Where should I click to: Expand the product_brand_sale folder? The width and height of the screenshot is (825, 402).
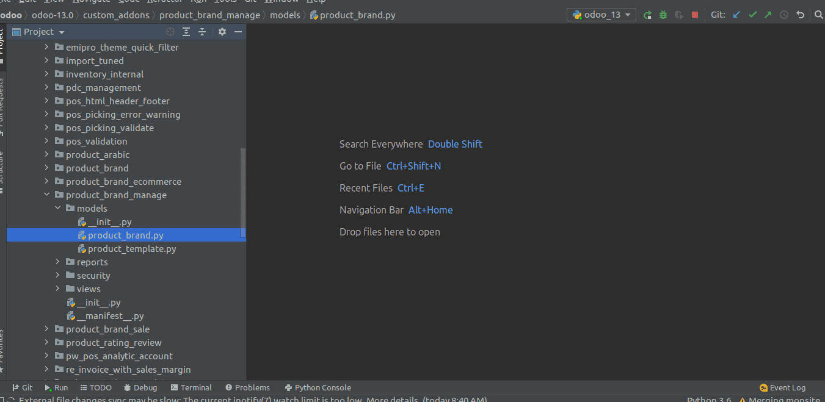(x=46, y=329)
